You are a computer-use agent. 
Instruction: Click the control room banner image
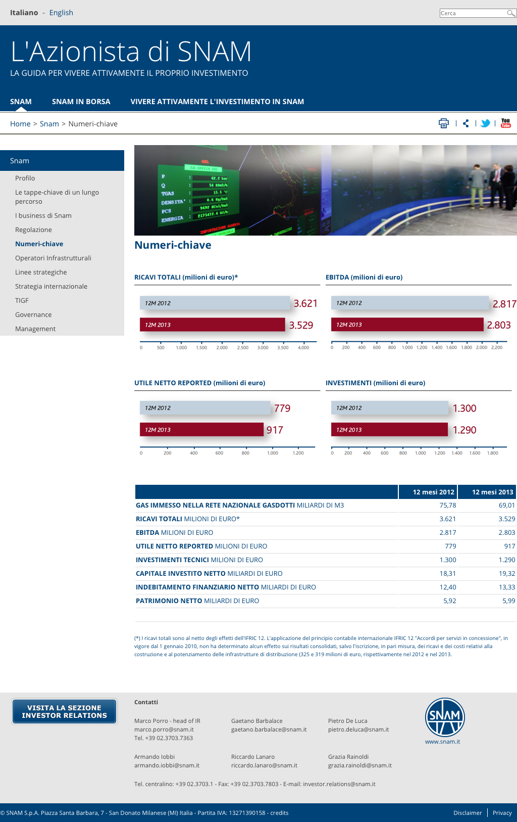click(325, 190)
